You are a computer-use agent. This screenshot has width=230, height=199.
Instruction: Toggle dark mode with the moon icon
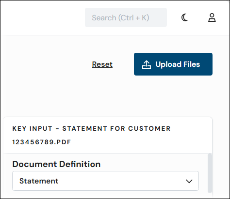(x=184, y=17)
